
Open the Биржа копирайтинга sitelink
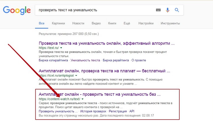pyautogui.click(x=53, y=60)
